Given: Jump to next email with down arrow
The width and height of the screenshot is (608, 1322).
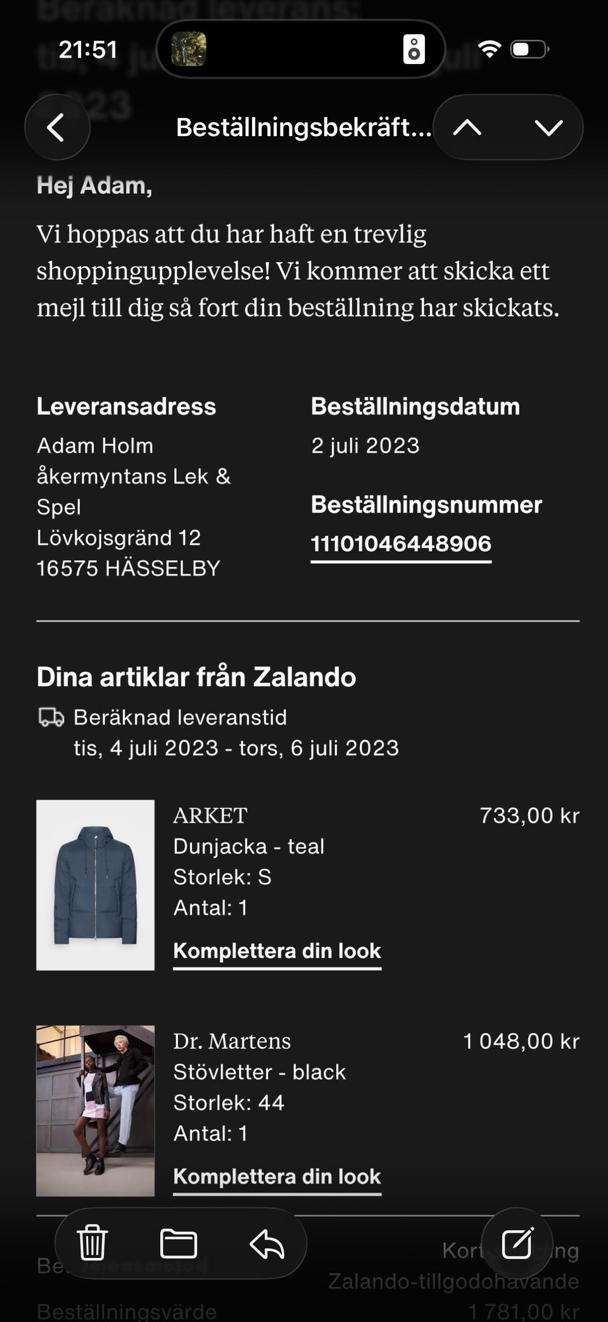Looking at the screenshot, I should (548, 127).
